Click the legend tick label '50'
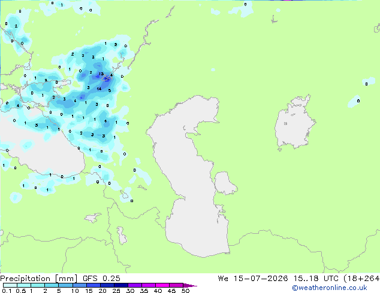The image size is (380, 293). coord(185,291)
